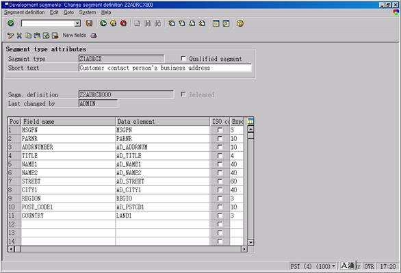The height and width of the screenshot is (273, 401).
Task: Open the Goto menu
Action: (x=68, y=12)
